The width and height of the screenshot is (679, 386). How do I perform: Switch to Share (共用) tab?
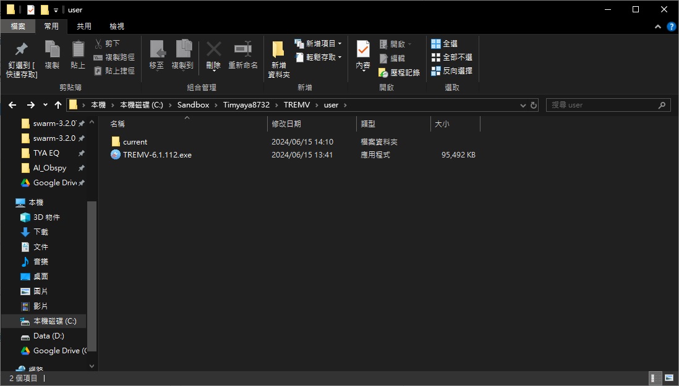[84, 27]
